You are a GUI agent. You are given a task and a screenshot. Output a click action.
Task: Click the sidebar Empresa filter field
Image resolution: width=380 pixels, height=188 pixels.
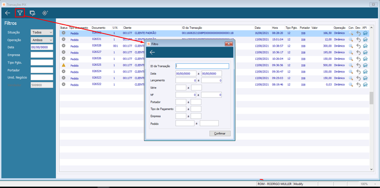click(42, 55)
